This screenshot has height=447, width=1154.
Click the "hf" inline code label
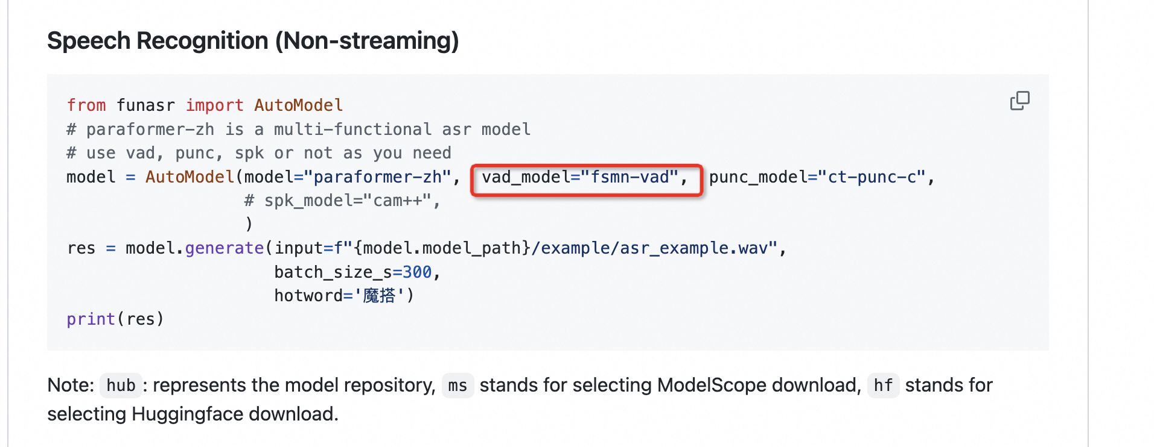883,386
